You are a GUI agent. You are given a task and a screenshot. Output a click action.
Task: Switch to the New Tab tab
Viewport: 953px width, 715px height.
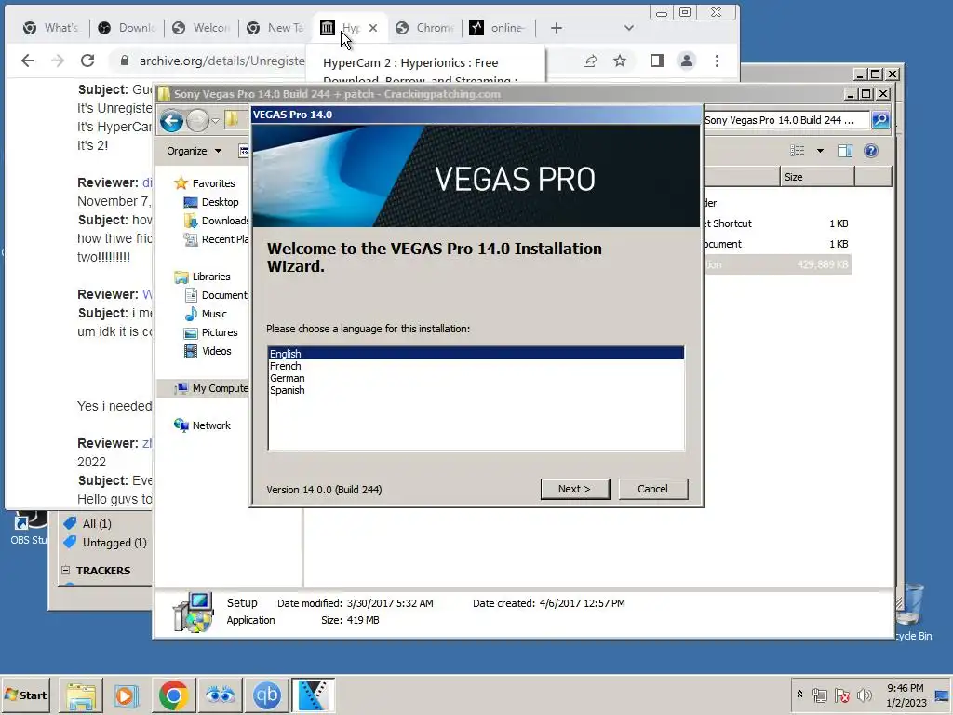[x=275, y=28]
